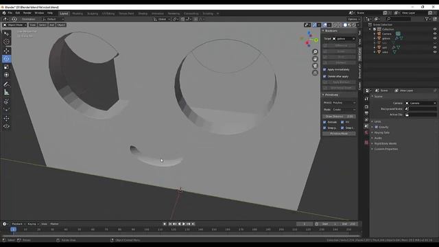Select the Scale tool
Image resolution: width=439 pixels, height=247 pixels.
[6, 67]
